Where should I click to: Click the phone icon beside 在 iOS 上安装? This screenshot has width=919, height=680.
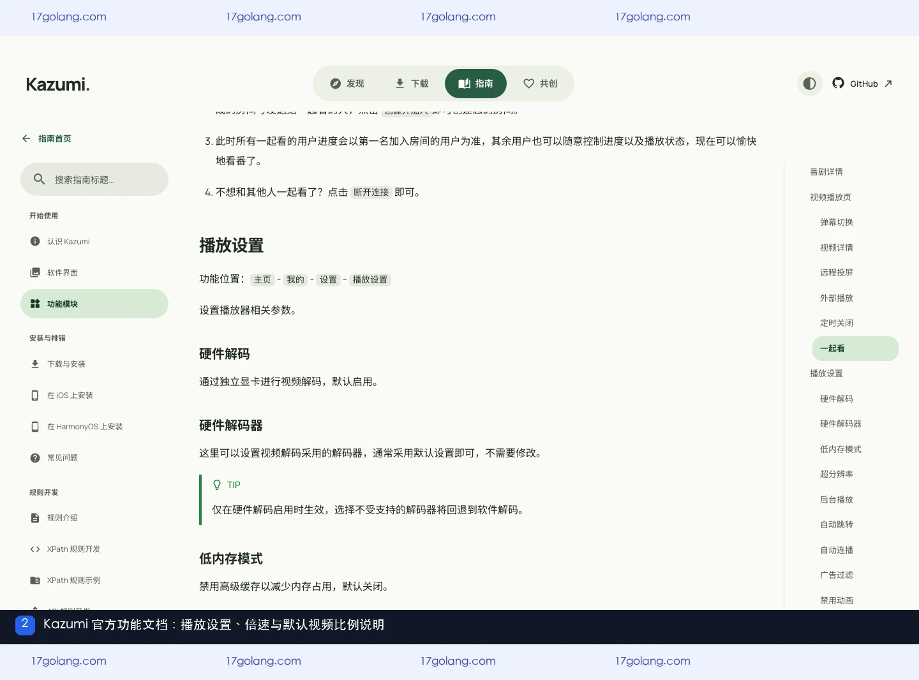point(35,395)
